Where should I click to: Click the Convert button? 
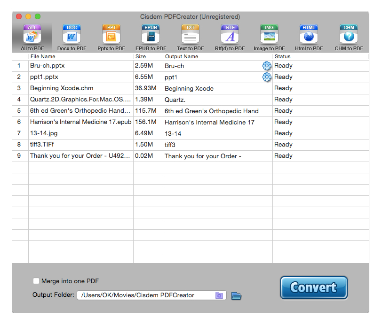pyautogui.click(x=314, y=287)
